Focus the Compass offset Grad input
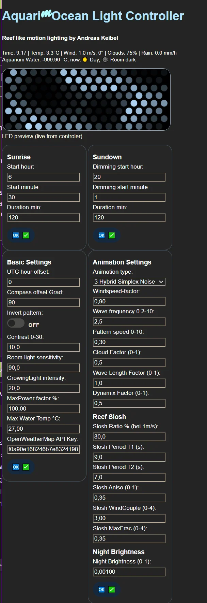The height and width of the screenshot is (603, 207). (x=43, y=302)
